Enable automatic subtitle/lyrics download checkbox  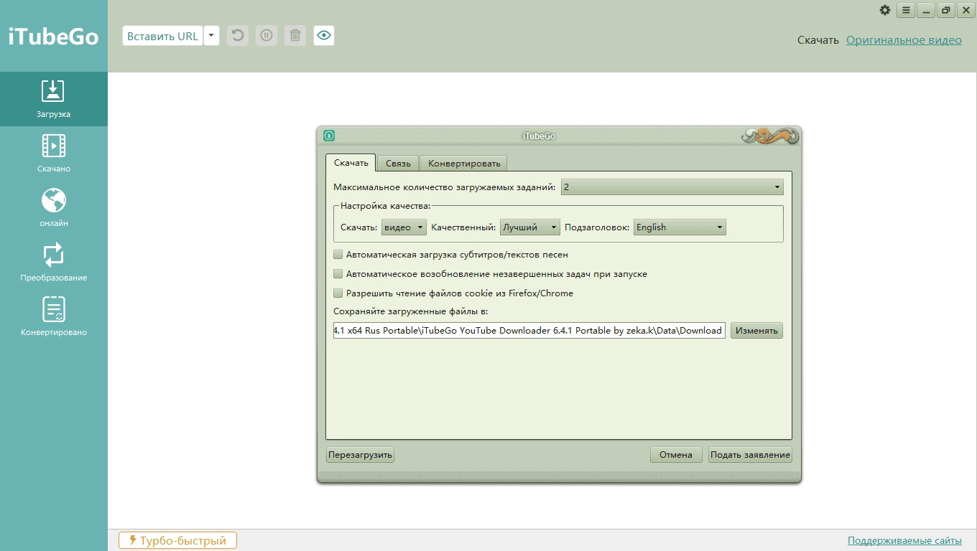(x=338, y=255)
